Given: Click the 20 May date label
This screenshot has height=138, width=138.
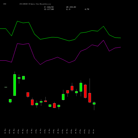Looking at the screenshot, I should click(x=58, y=131).
